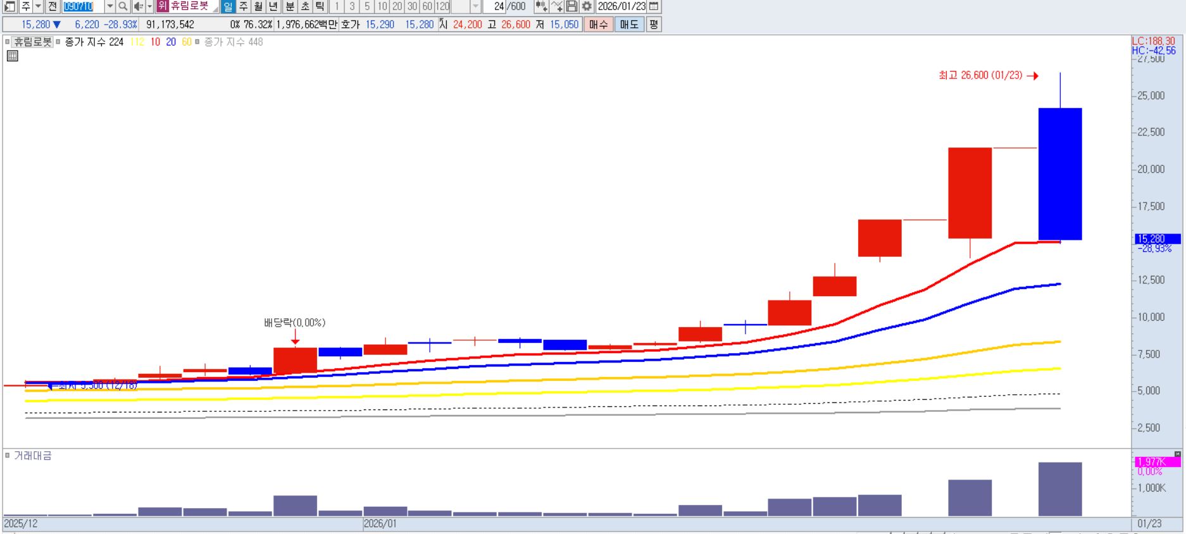
Task: Open the calendar date picker icon
Action: [x=654, y=6]
